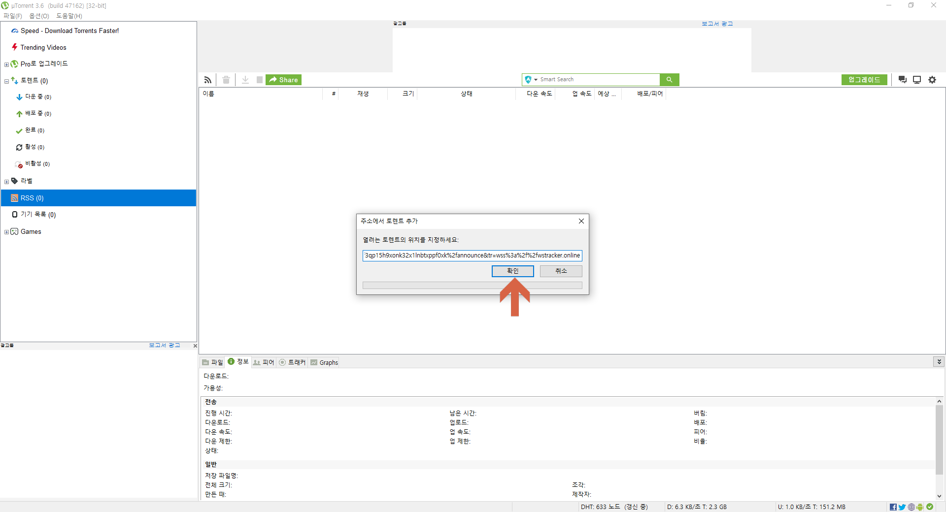Viewport: 946px width, 512px height.
Task: Switch to the 피어 tab
Action: 264,362
